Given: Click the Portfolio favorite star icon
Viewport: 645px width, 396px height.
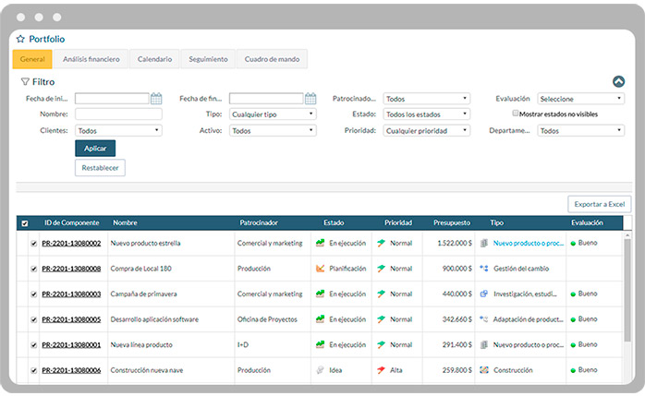Looking at the screenshot, I should [20, 40].
